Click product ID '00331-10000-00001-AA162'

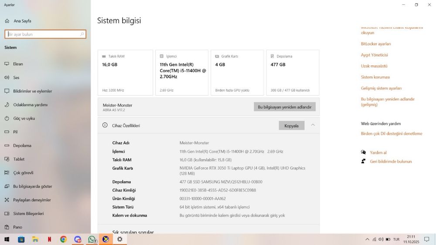click(202, 199)
